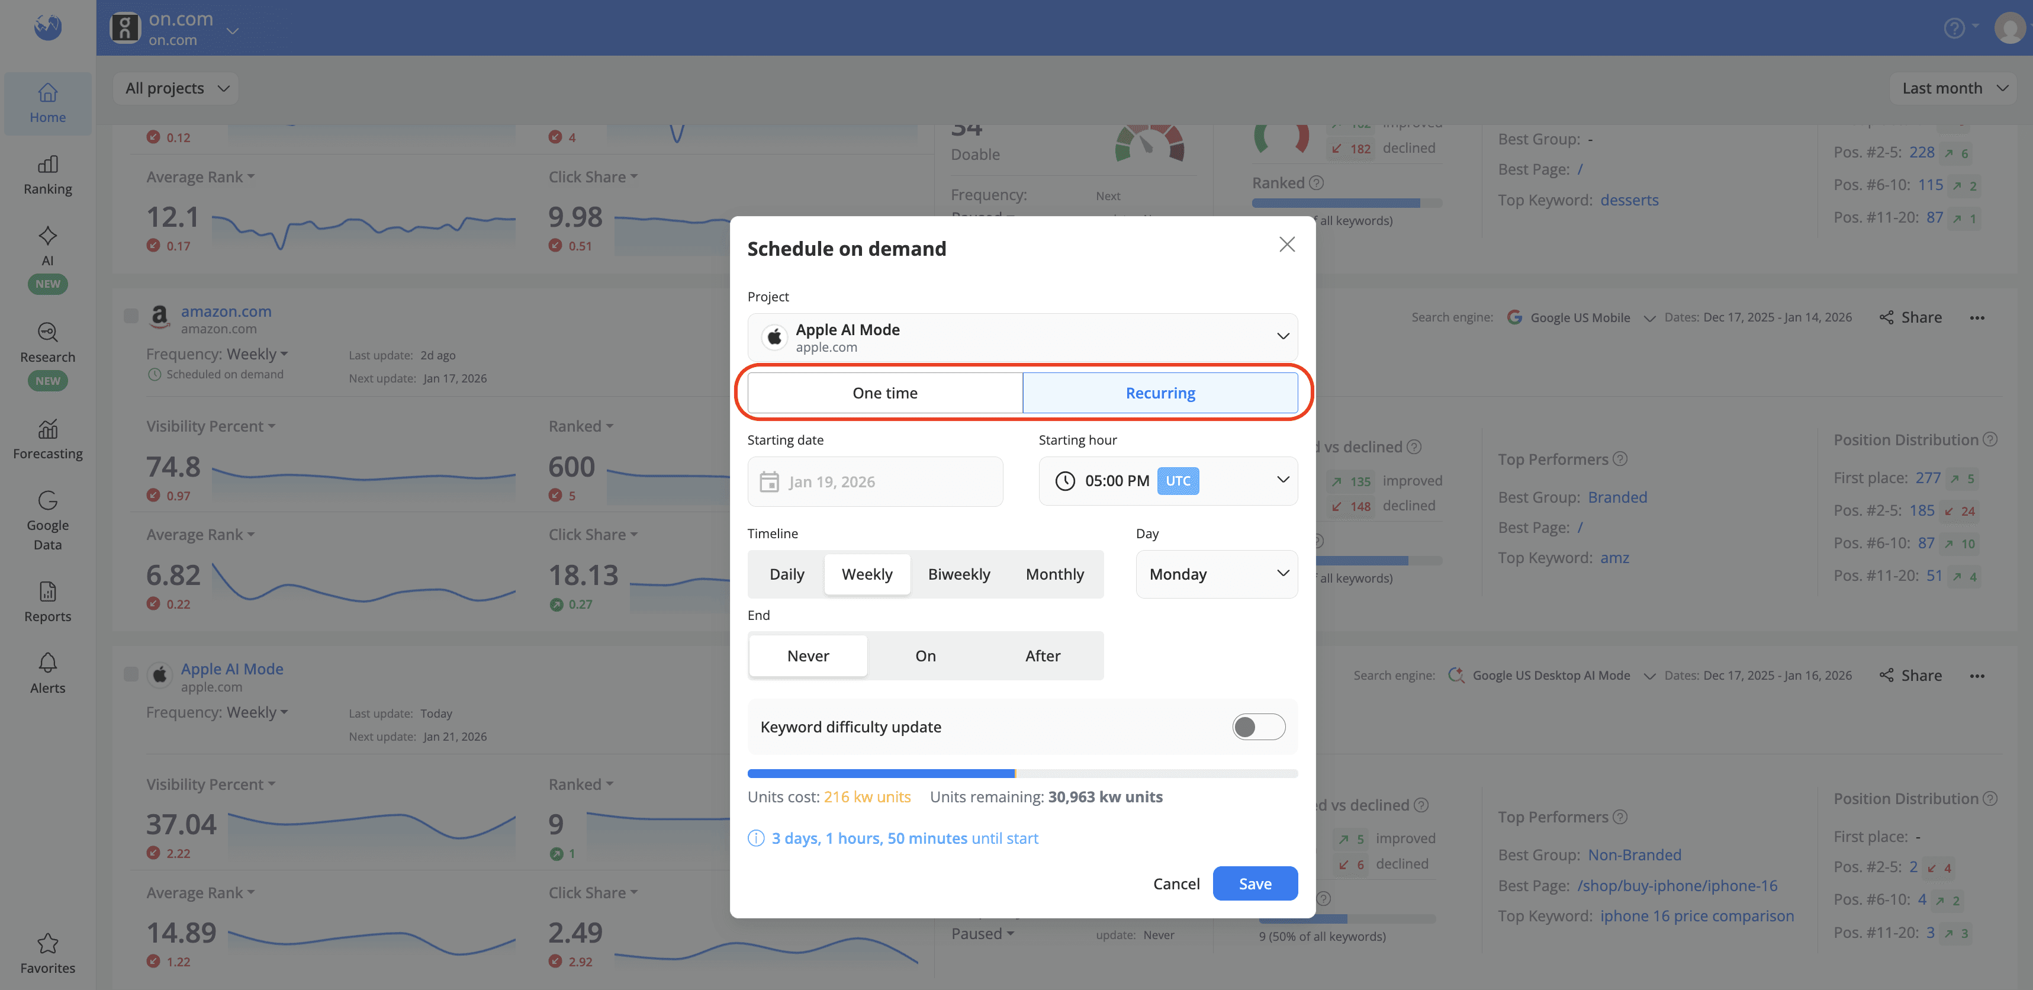The height and width of the screenshot is (990, 2033).
Task: Click the user profile avatar
Action: pyautogui.click(x=2011, y=27)
